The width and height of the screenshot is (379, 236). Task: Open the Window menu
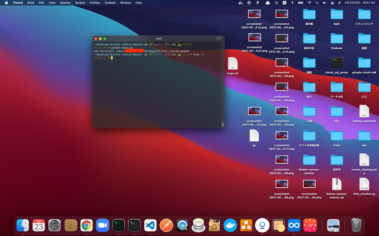tap(125, 3)
